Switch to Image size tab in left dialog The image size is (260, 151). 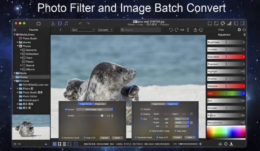[100, 104]
